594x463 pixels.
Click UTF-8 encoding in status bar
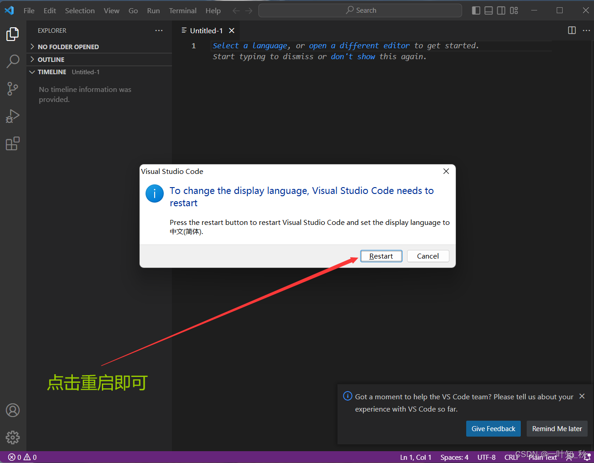point(486,457)
